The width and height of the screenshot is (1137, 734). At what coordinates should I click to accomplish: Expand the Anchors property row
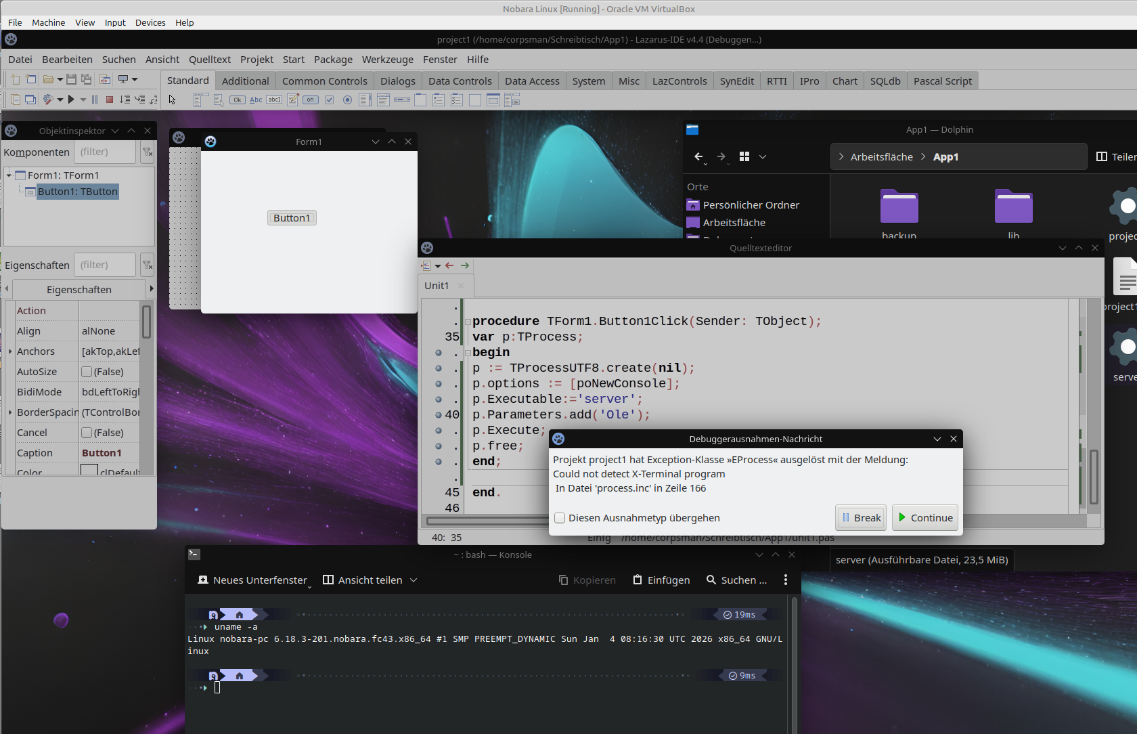pos(9,351)
